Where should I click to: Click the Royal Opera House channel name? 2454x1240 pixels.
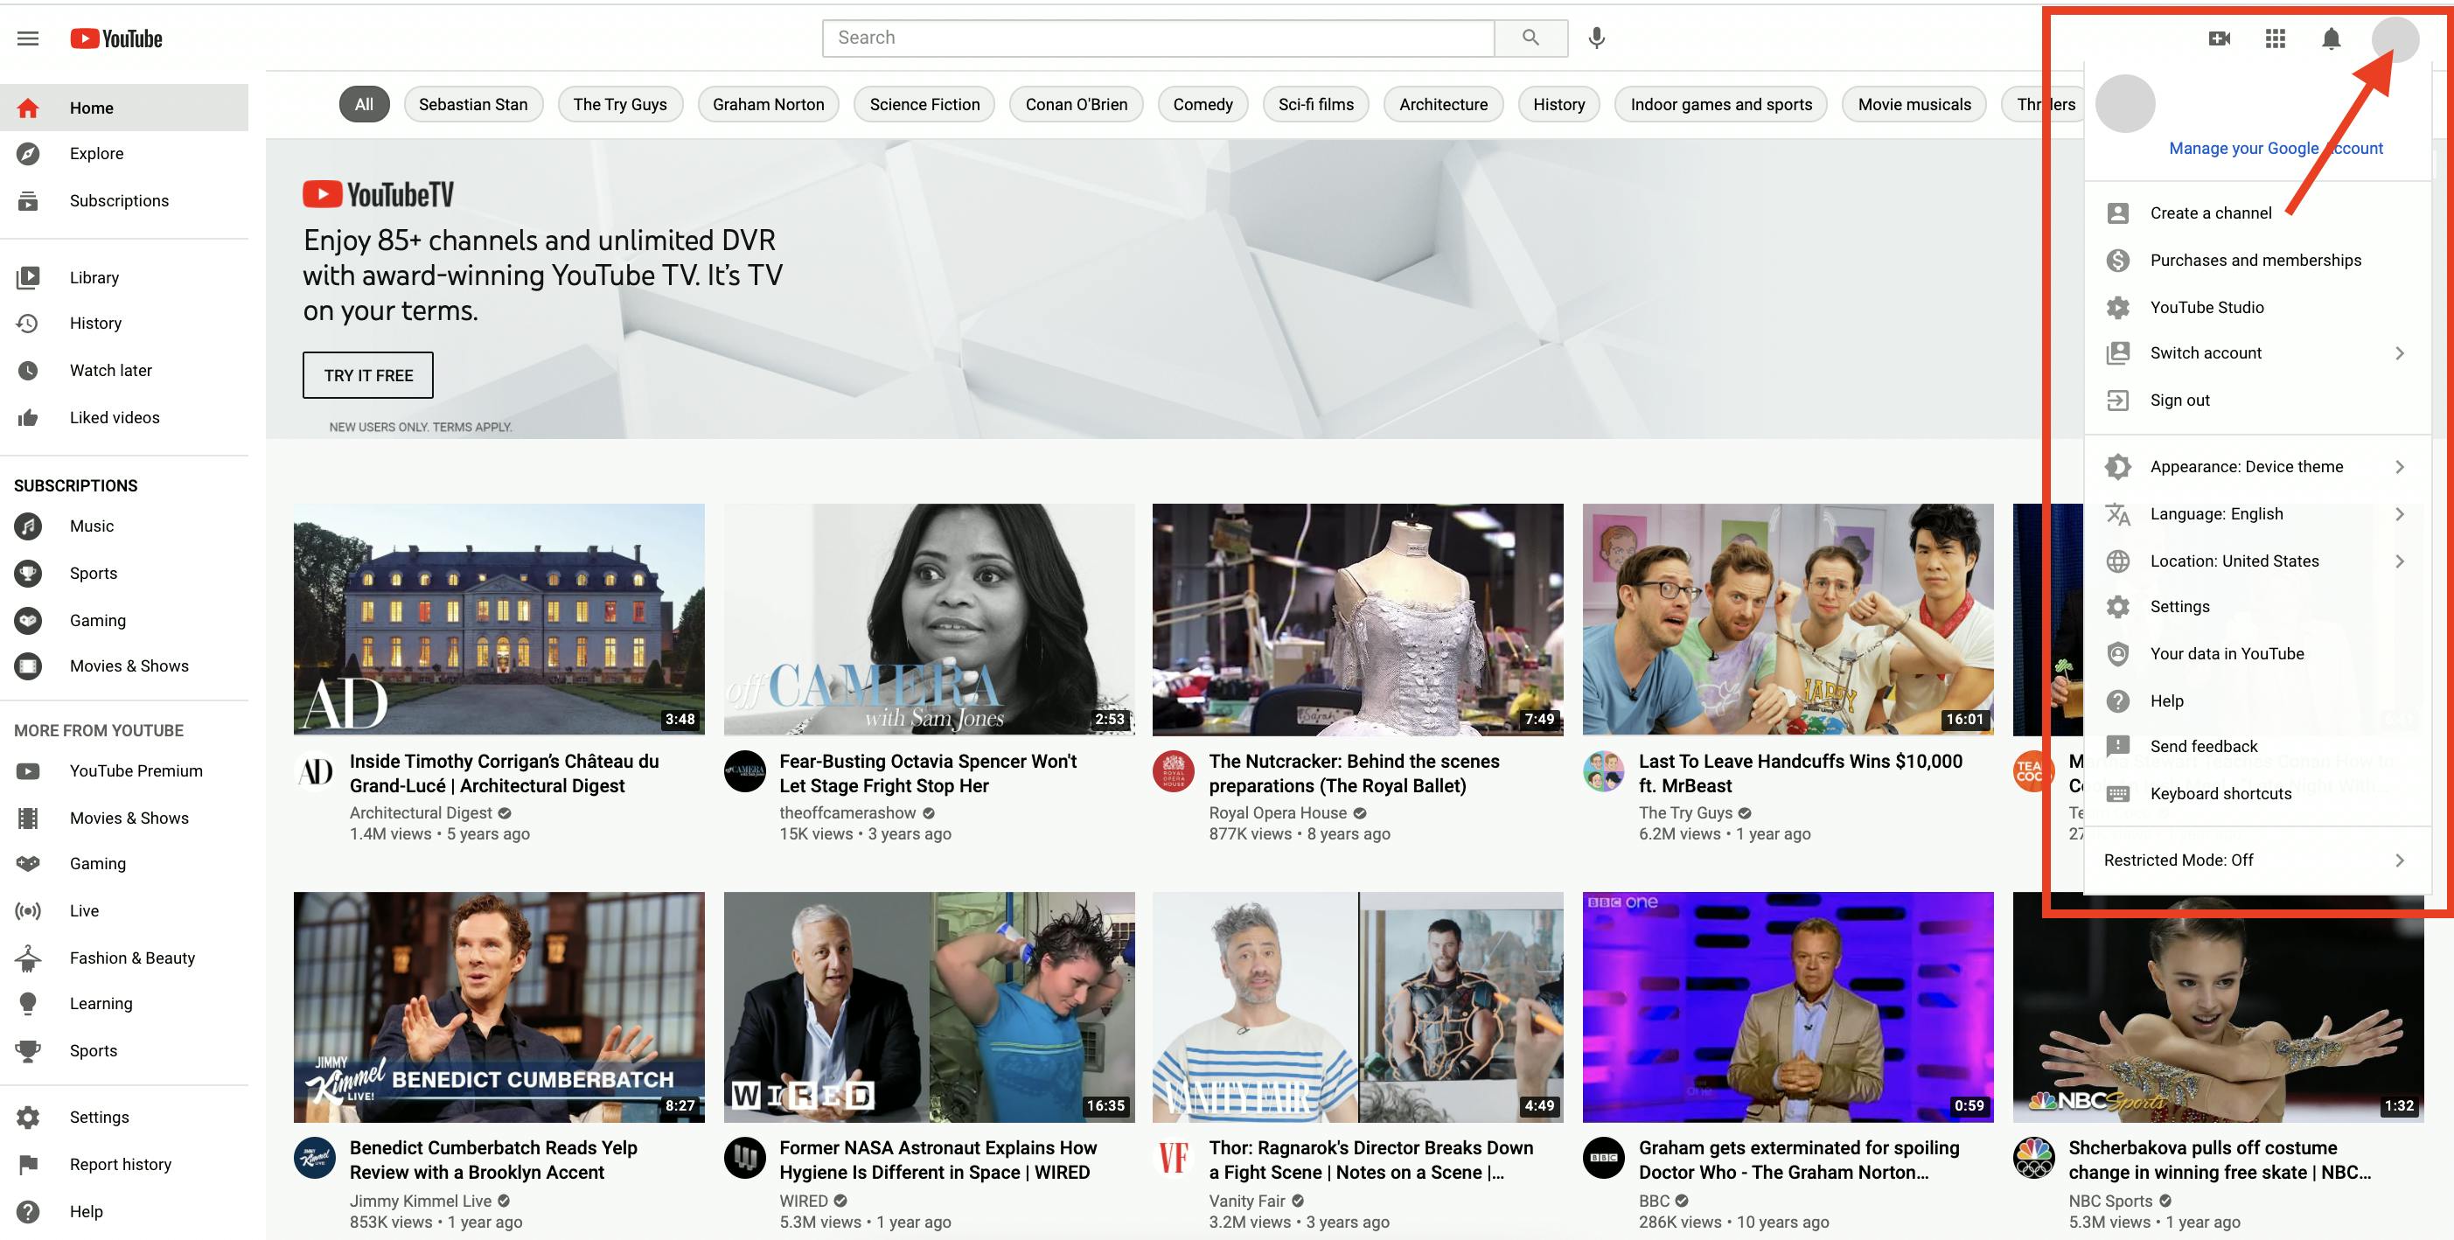(x=1278, y=812)
